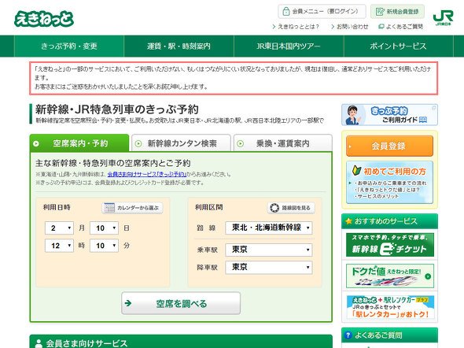Click the star icon by おすすめのサービス
This screenshot has width=464, height=348.
(348, 221)
